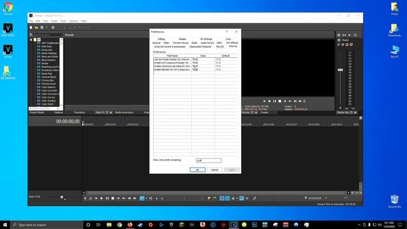Select the Color Curves effect
Screen dimensions: 407x229
point(48,97)
